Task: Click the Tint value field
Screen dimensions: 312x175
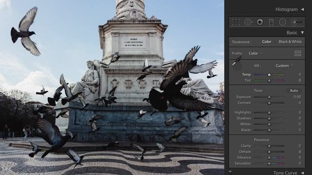Action: (300, 80)
